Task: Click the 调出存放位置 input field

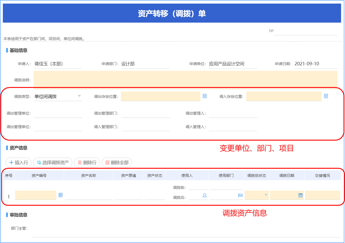Action: click(x=160, y=96)
